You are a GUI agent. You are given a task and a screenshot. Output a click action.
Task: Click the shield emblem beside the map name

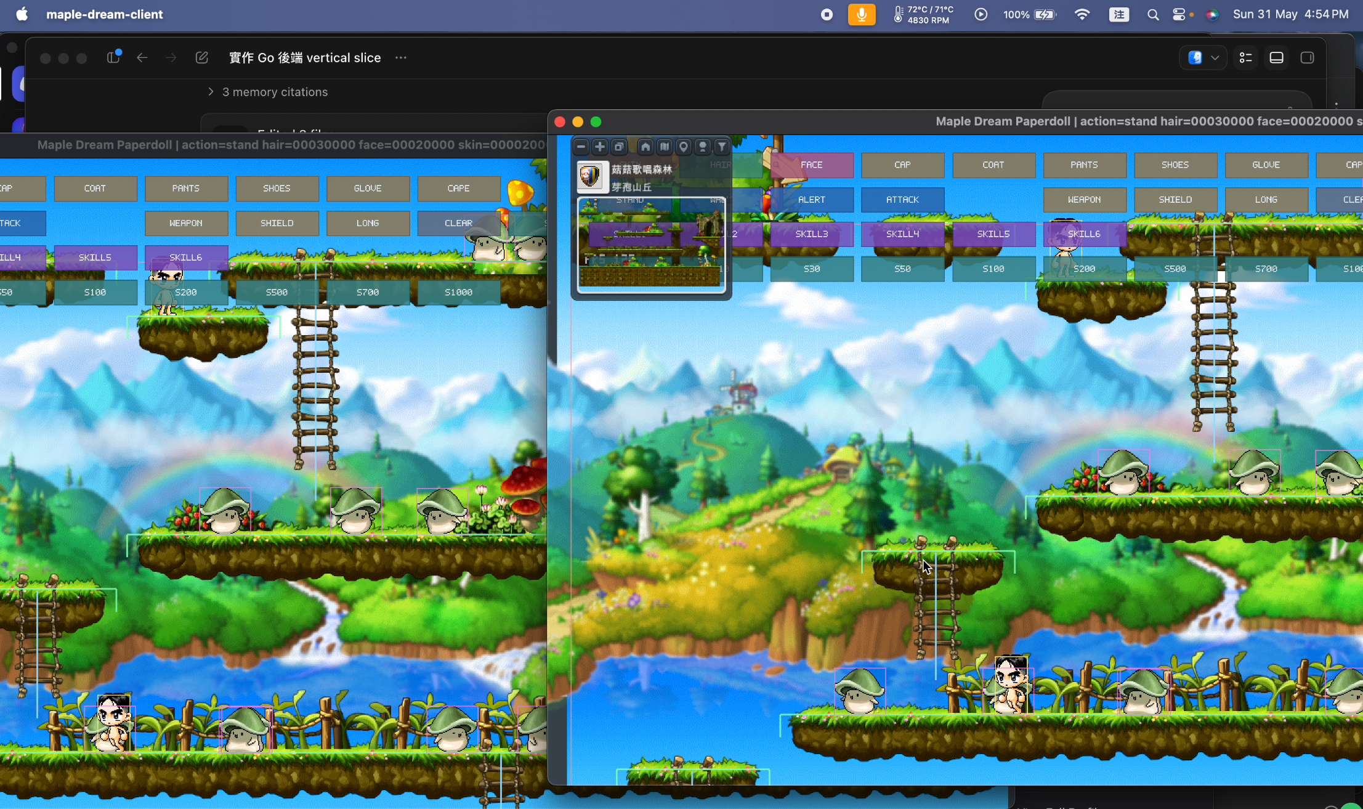pos(591,177)
